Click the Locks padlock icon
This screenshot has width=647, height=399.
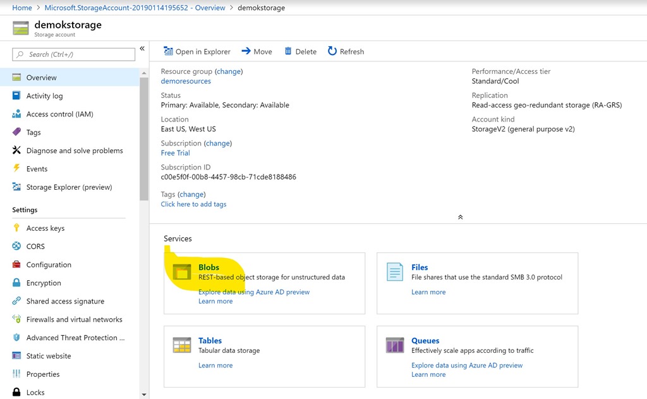point(16,392)
